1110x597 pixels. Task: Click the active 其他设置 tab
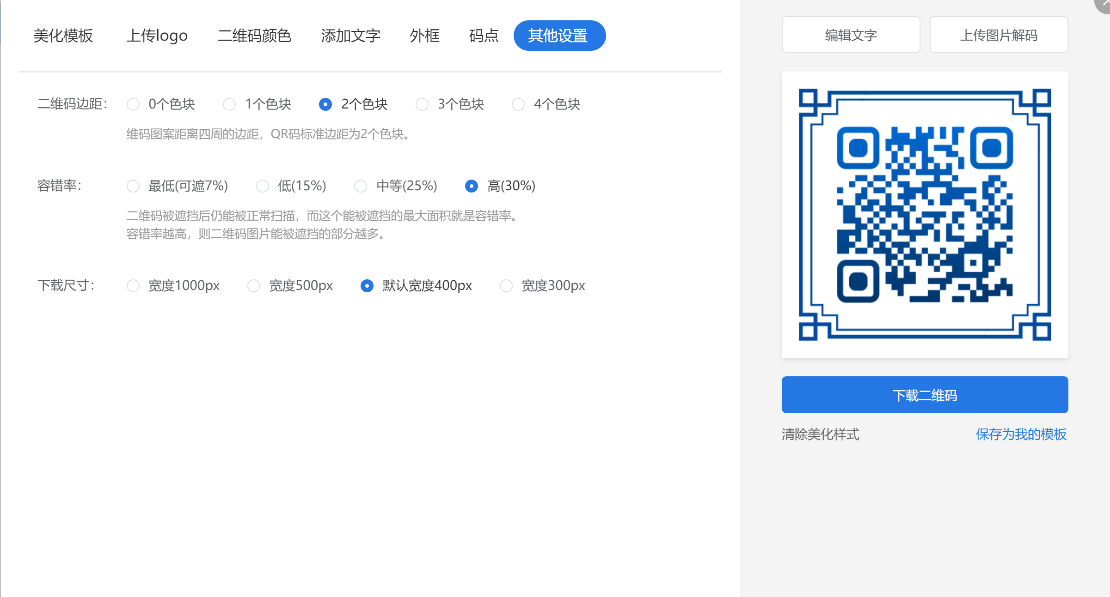(x=559, y=36)
